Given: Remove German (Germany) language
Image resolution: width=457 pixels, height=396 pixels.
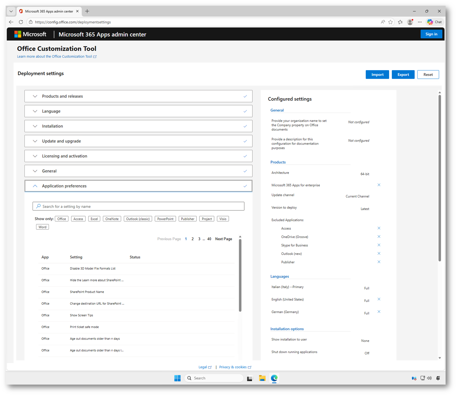Looking at the screenshot, I should point(379,311).
